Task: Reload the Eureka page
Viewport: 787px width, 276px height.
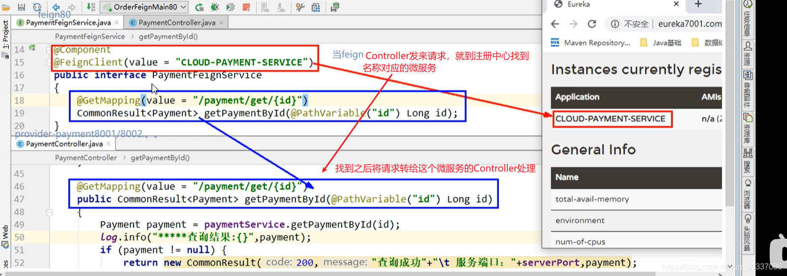Action: click(592, 24)
